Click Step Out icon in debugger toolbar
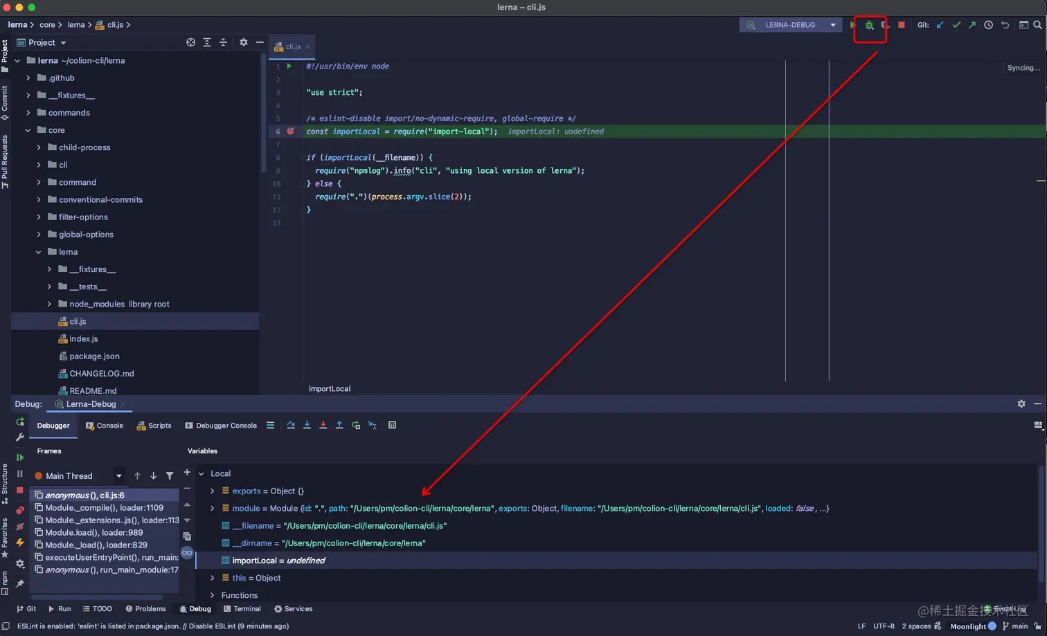 point(339,425)
